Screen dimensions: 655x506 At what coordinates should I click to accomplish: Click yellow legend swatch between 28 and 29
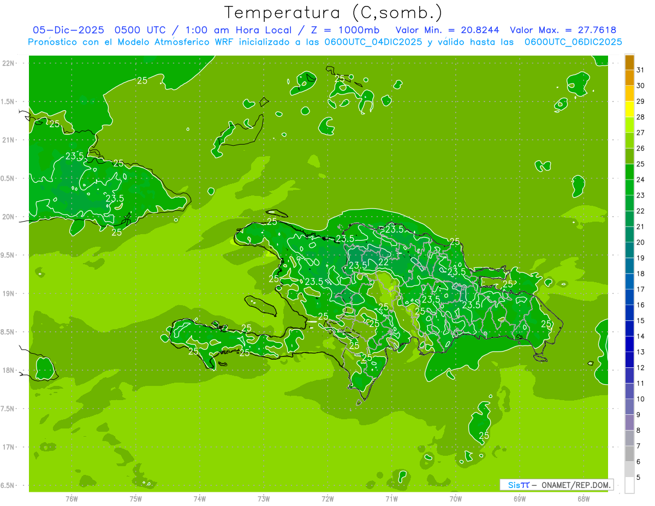(x=629, y=109)
